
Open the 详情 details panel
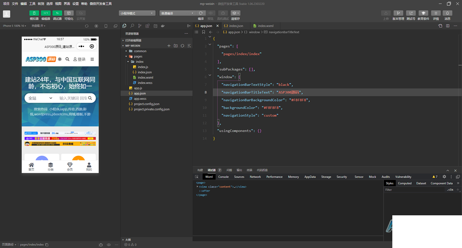(436, 13)
